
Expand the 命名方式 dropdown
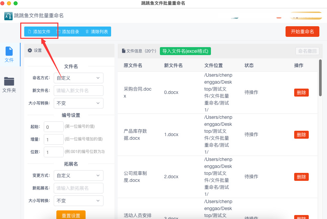(78, 78)
